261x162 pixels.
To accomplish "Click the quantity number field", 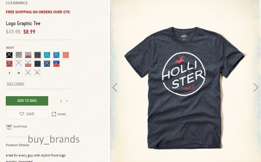I will coord(61,101).
